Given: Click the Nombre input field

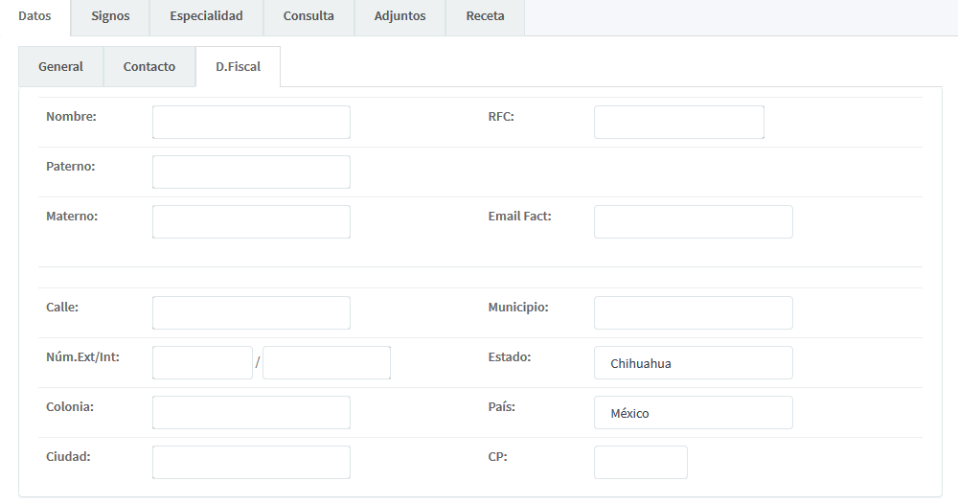Looking at the screenshot, I should click(x=251, y=123).
